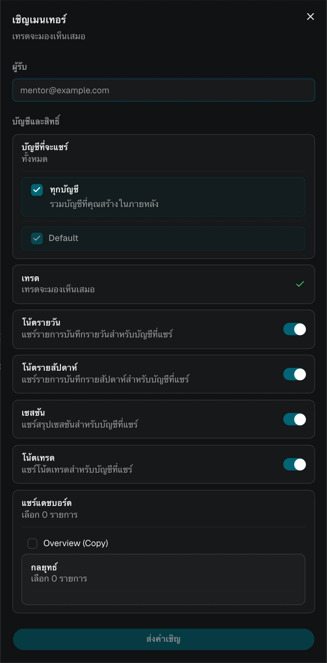Close the invite mentor dialog
This screenshot has height=663, width=327.
(310, 17)
